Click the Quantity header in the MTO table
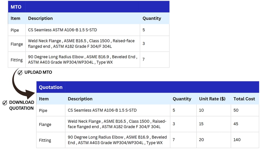Screen dimensions: 262x149 (152, 18)
